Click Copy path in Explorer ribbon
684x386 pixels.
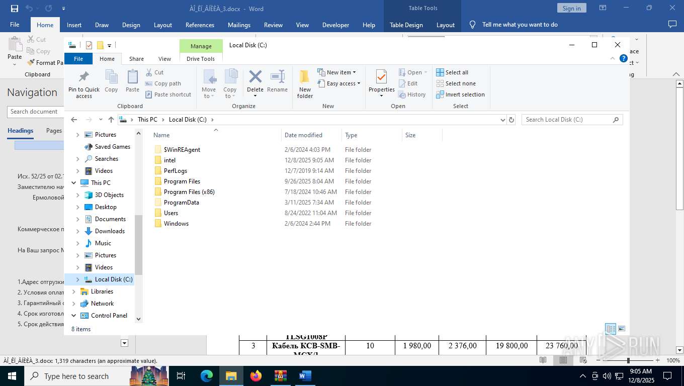point(163,83)
